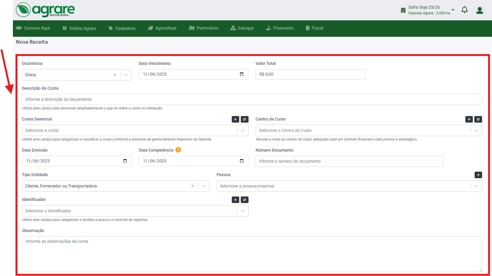Open the Fiscal menu
The width and height of the screenshot is (492, 276).
pos(315,28)
